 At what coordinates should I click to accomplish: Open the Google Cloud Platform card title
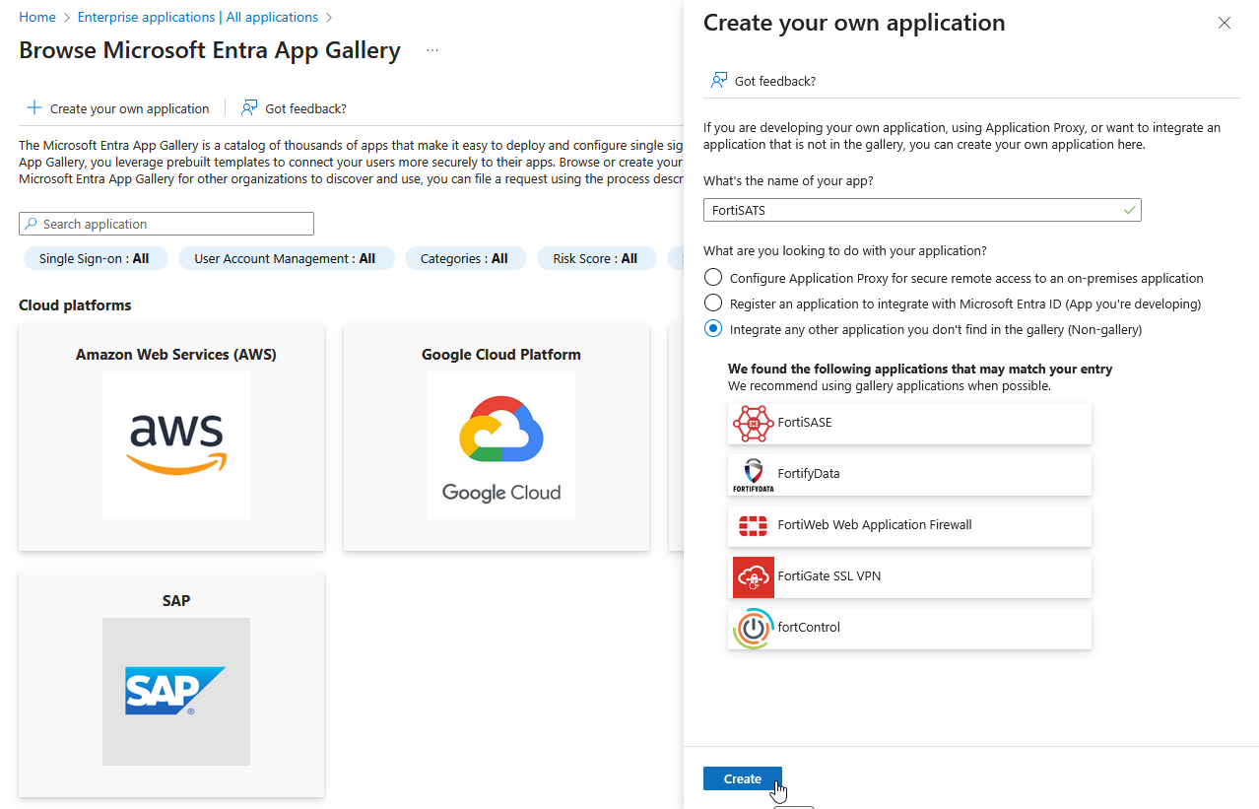501,355
